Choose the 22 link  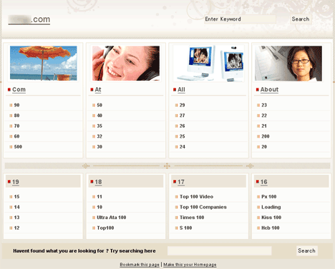tap(264, 116)
